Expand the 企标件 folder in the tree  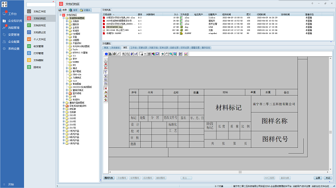(x=67, y=28)
